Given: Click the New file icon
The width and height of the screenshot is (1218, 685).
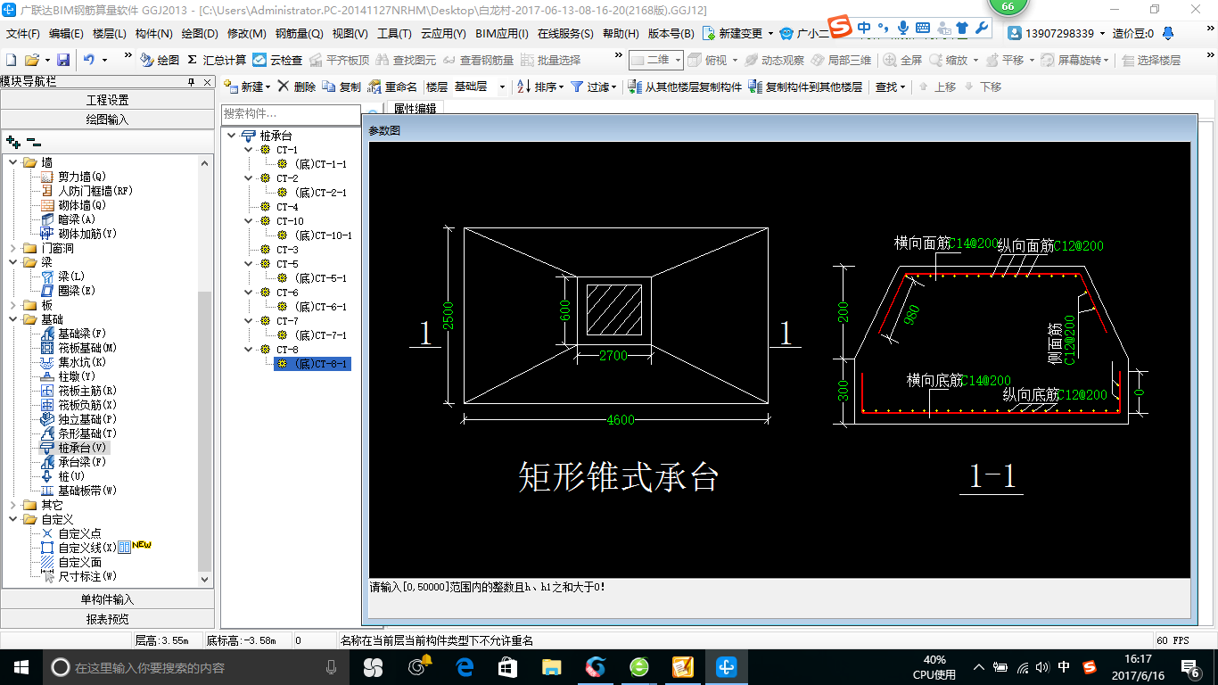Looking at the screenshot, I should click(11, 60).
